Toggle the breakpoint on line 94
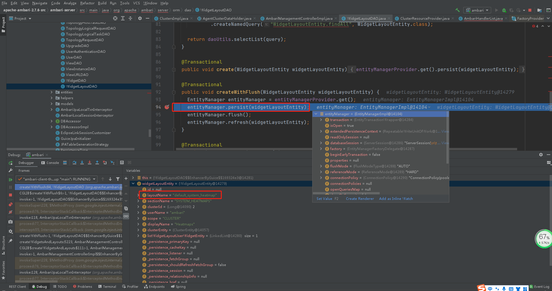The height and width of the screenshot is (291, 552). click(x=167, y=107)
